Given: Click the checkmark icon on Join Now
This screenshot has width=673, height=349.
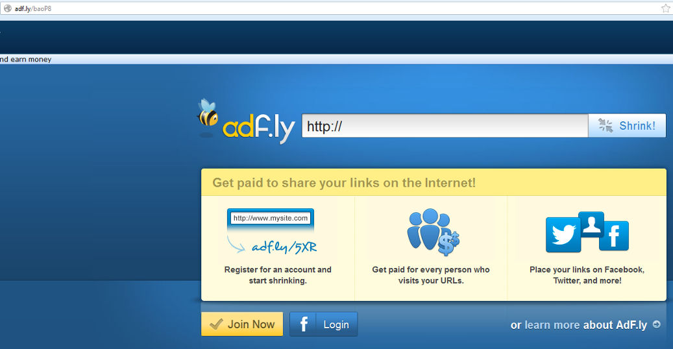Looking at the screenshot, I should 216,324.
